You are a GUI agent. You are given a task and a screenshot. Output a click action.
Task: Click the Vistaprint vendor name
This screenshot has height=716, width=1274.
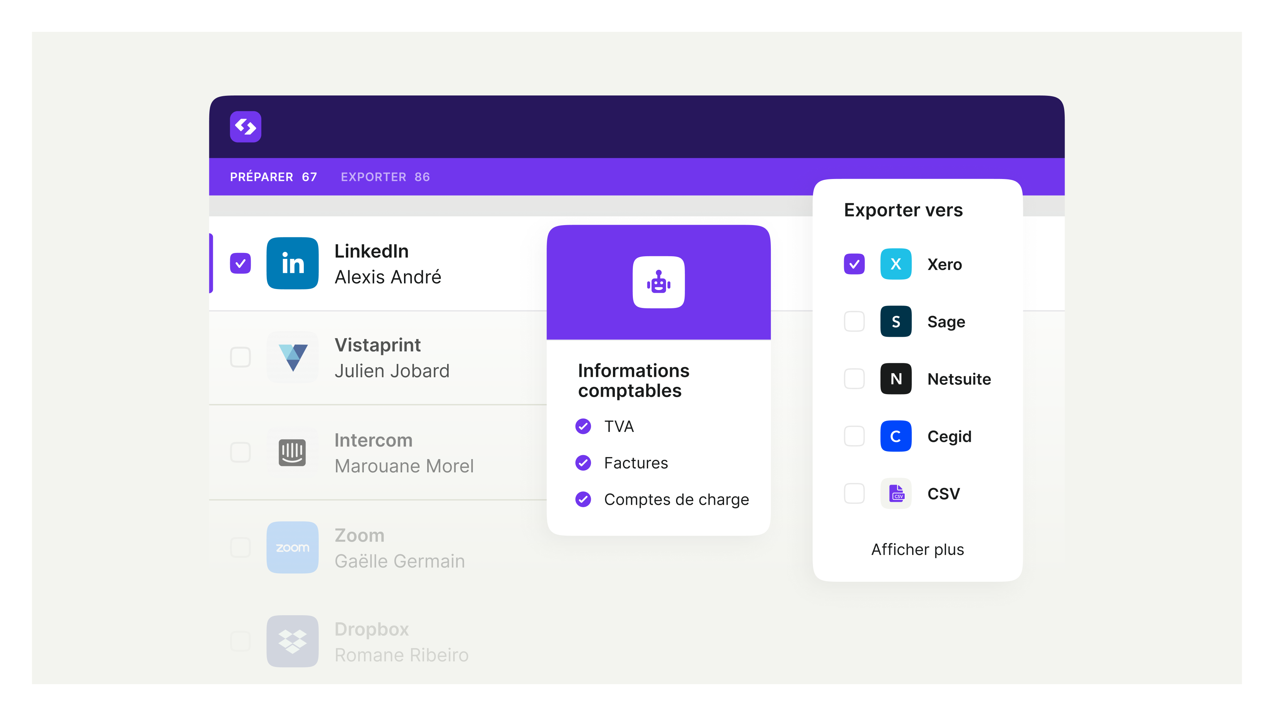[x=377, y=345]
